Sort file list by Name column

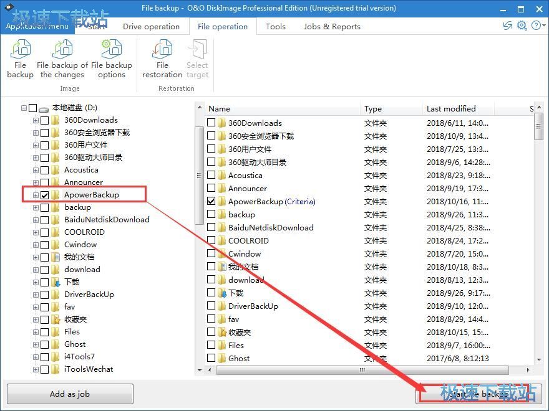(283, 109)
